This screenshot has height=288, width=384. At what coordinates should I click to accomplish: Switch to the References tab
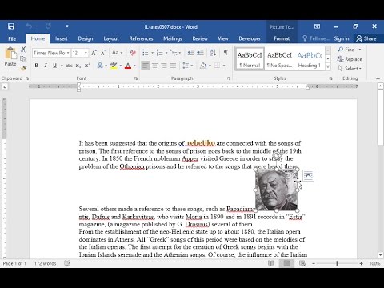point(141,38)
